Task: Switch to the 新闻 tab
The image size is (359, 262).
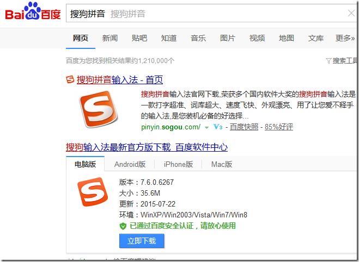Action: [110, 38]
